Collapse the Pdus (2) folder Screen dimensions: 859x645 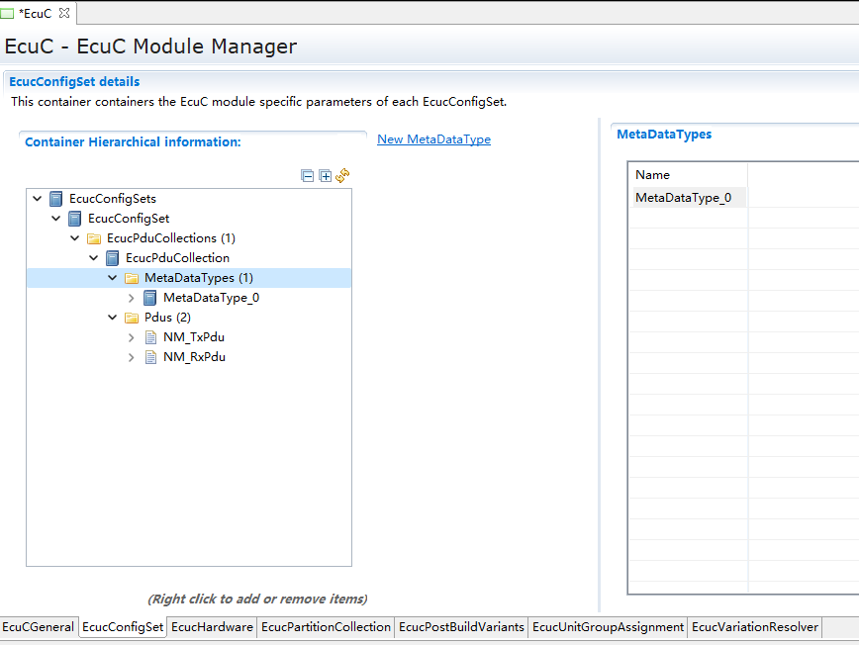click(x=112, y=318)
